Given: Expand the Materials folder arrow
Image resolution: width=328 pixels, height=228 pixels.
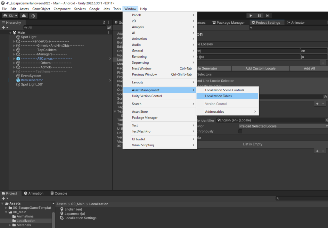Looking at the screenshot, I should tap(10, 225).
